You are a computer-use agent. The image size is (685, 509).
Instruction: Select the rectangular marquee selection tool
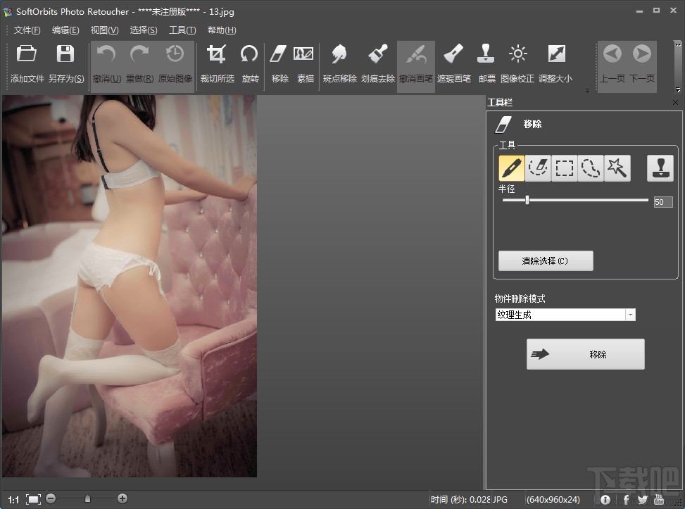[564, 168]
